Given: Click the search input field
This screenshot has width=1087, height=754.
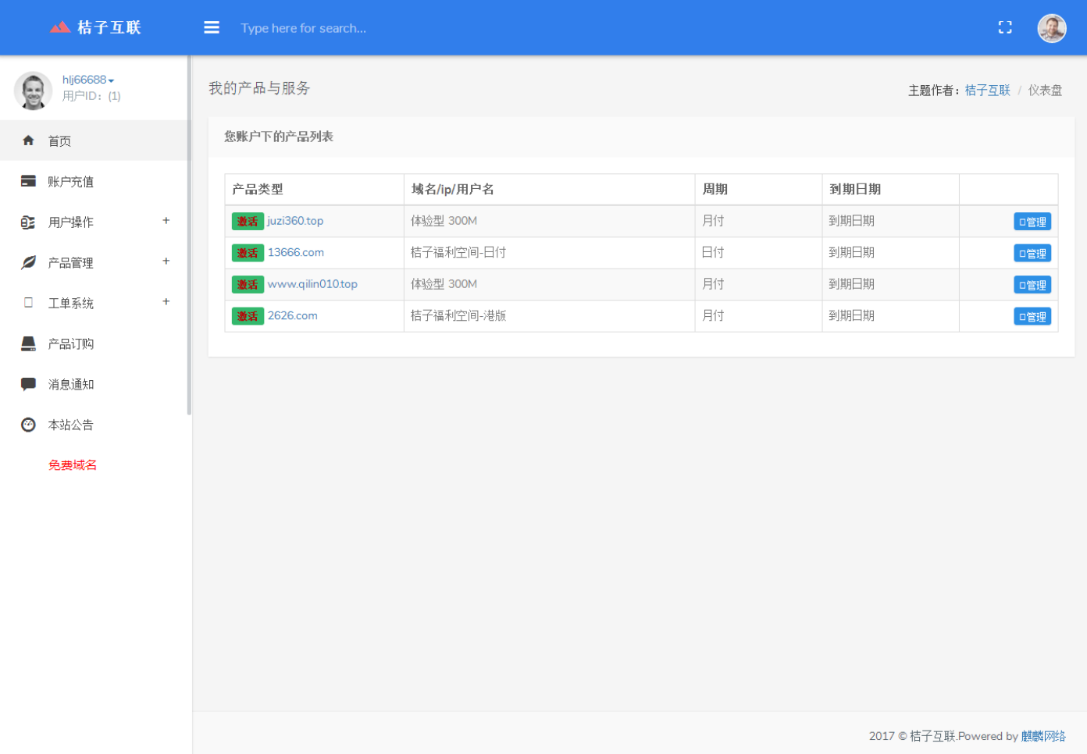Looking at the screenshot, I should click(x=303, y=28).
